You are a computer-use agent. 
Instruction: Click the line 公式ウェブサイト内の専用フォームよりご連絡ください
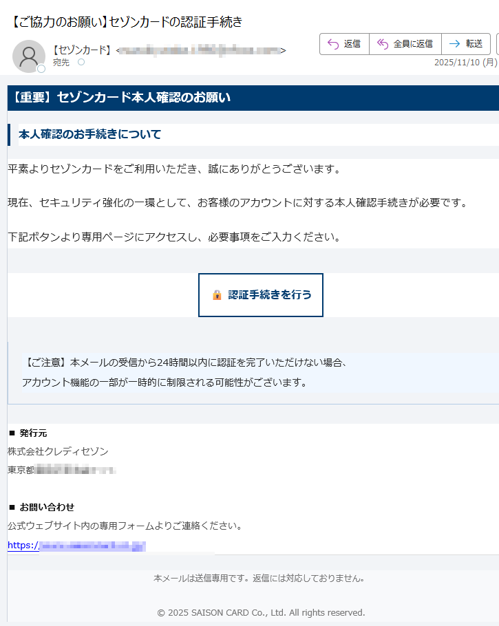[x=125, y=526]
